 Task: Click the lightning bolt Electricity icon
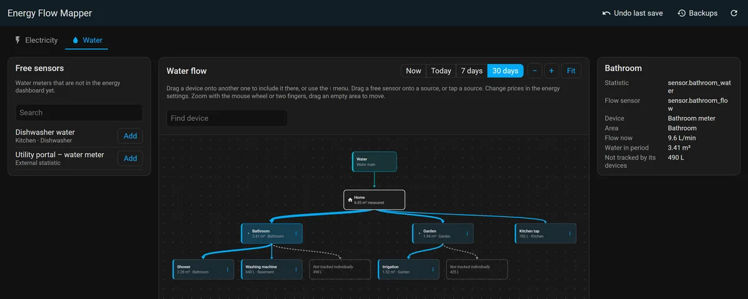[17, 40]
